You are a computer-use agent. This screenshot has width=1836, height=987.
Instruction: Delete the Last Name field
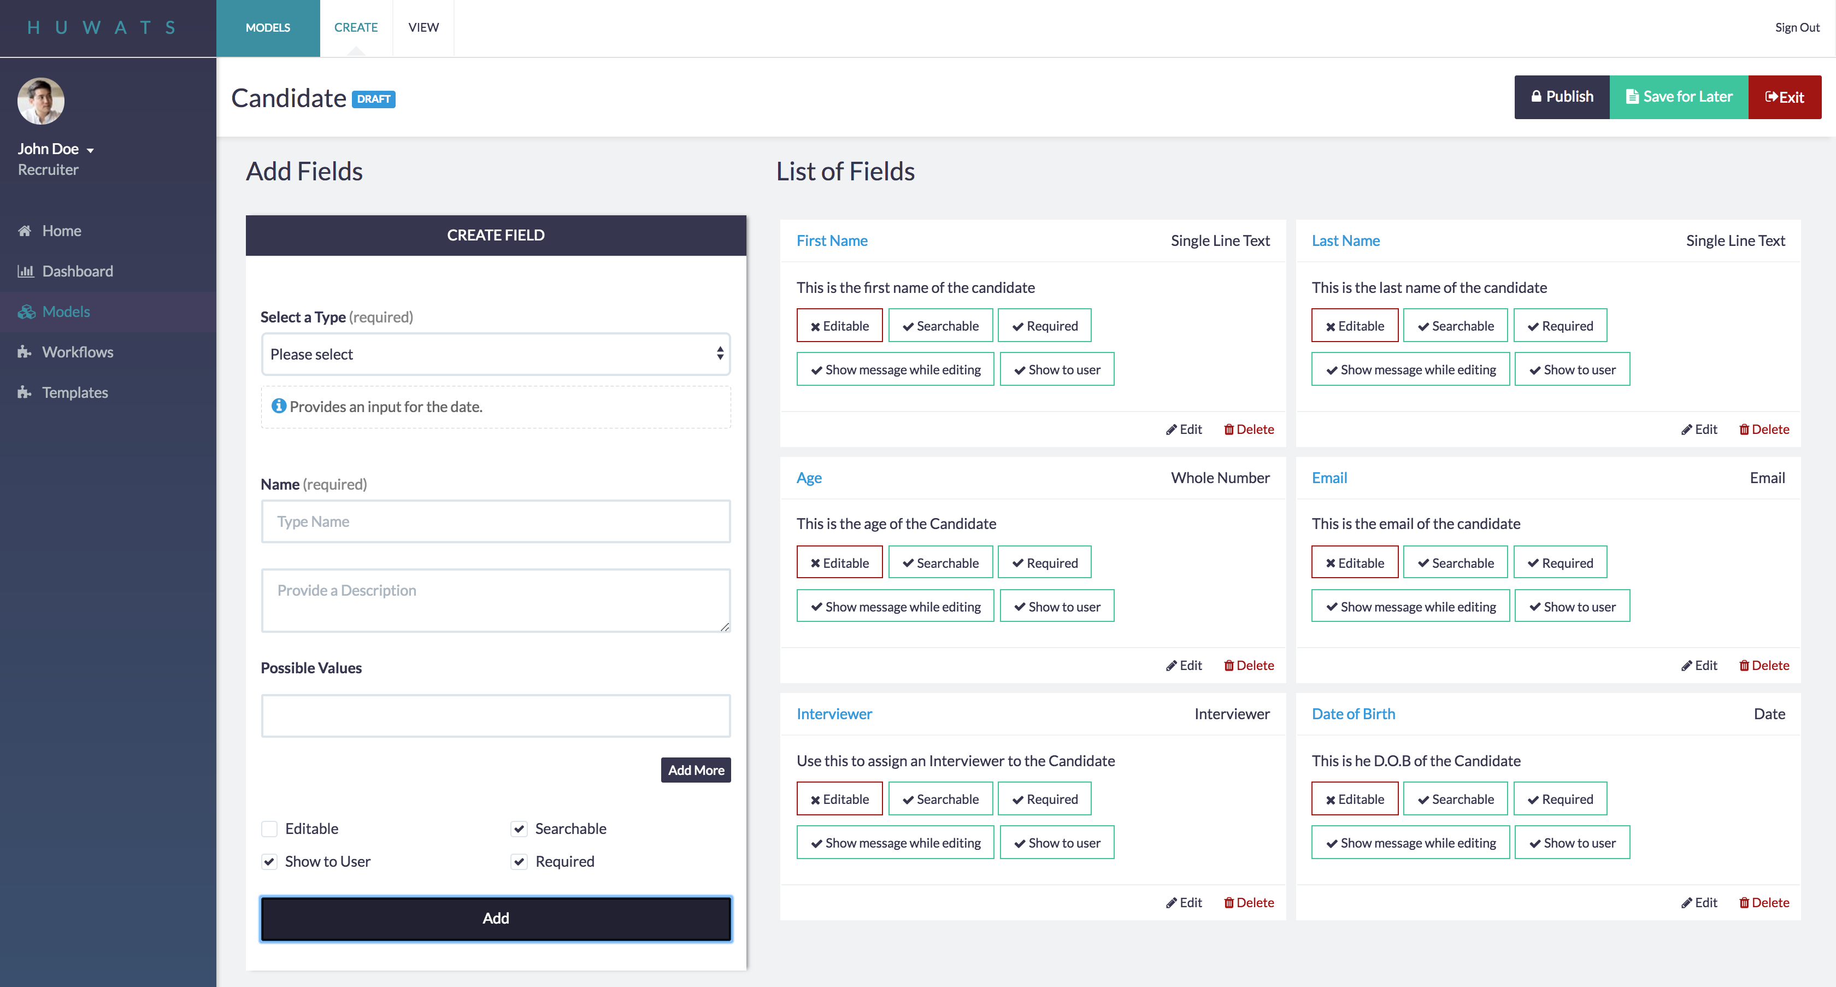pos(1764,429)
